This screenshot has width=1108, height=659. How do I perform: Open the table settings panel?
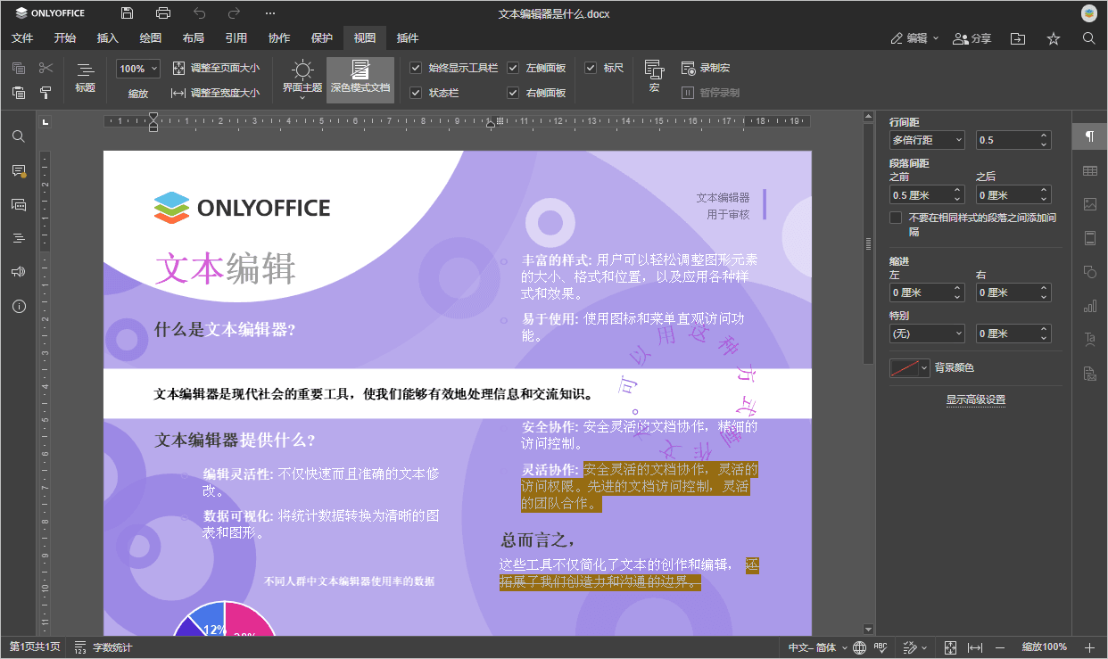click(x=1089, y=169)
